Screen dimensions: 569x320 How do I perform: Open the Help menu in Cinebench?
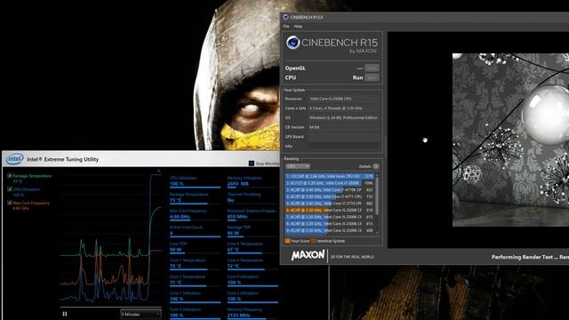(x=298, y=27)
